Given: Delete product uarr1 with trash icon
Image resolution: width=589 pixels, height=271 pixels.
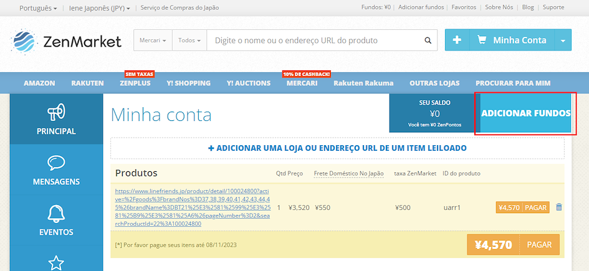Looking at the screenshot, I should [x=559, y=207].
